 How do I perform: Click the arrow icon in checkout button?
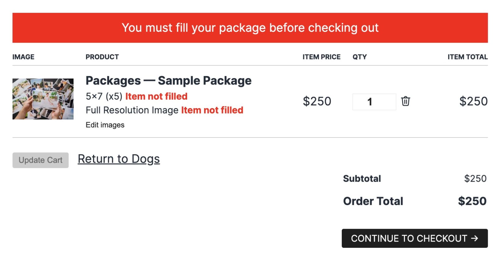click(474, 238)
